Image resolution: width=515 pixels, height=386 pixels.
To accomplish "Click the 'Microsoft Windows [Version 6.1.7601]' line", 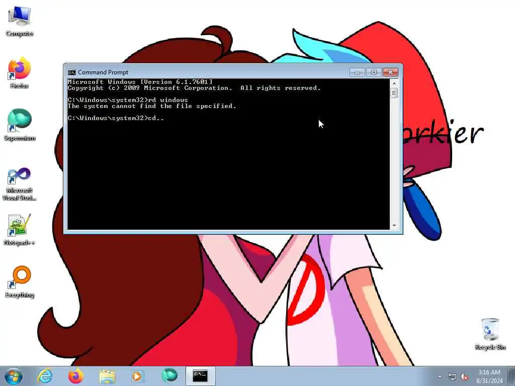I will pyautogui.click(x=140, y=82).
